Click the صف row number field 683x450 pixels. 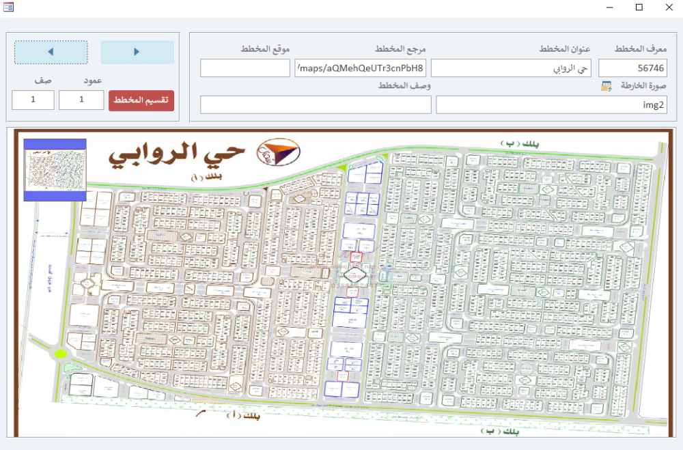click(33, 100)
